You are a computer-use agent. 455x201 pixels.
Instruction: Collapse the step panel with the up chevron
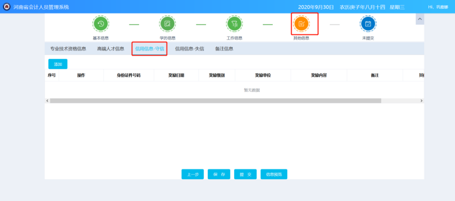coord(419,19)
